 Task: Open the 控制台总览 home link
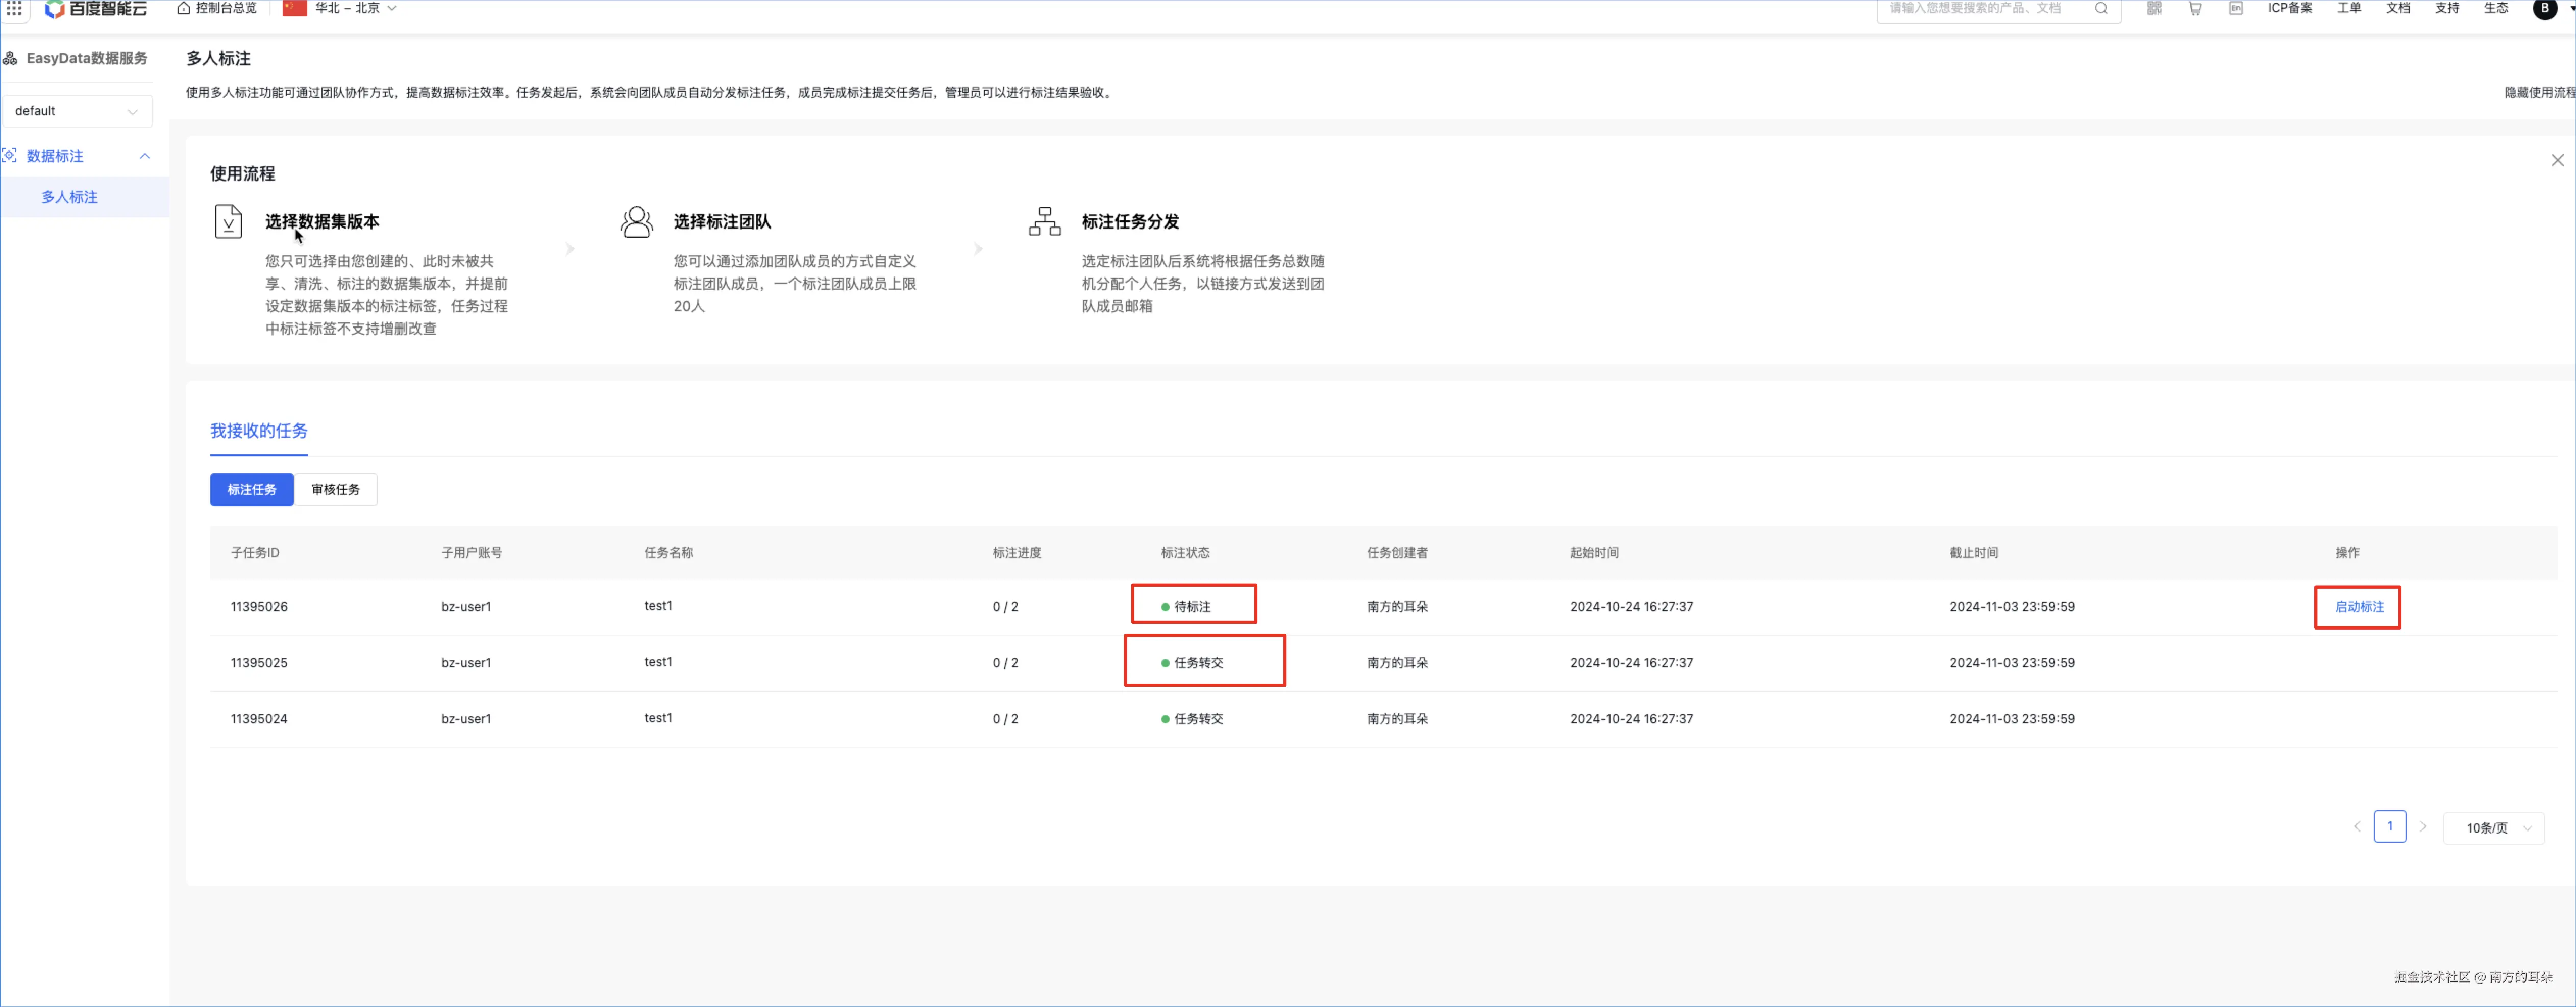[x=217, y=8]
